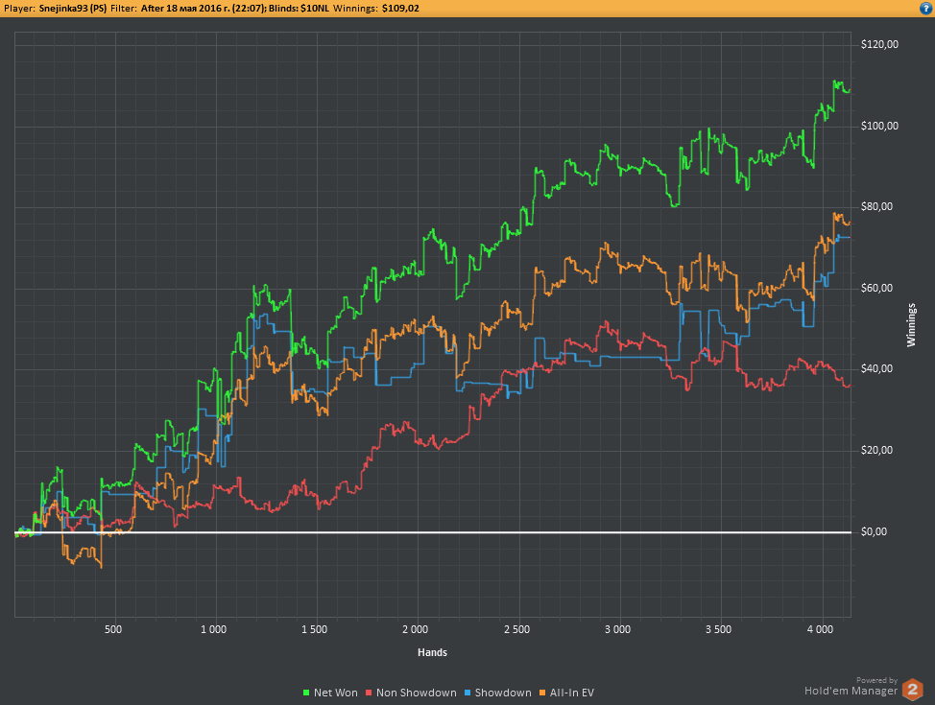Click the 3 000 hands axis label
This screenshot has height=705, width=935.
point(617,629)
